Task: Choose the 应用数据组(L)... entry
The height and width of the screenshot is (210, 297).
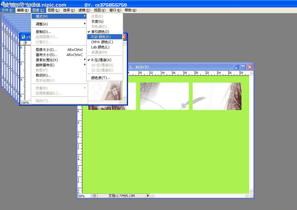Action: 59,93
